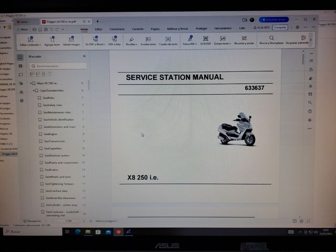Image resolution: width=336 pixels, height=252 pixels.
Task: Click the Buscar marcadores search field
Action: click(x=58, y=66)
